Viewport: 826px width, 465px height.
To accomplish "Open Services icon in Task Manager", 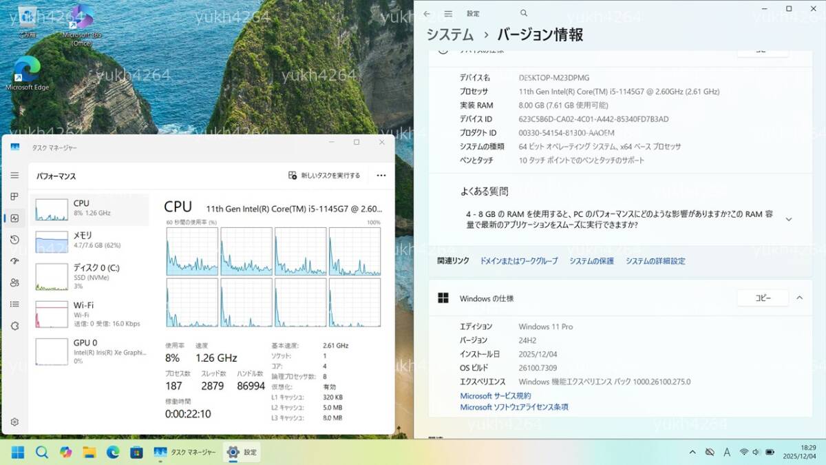I will [14, 326].
